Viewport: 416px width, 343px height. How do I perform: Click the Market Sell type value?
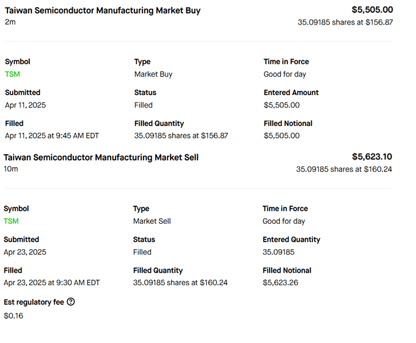click(x=152, y=222)
